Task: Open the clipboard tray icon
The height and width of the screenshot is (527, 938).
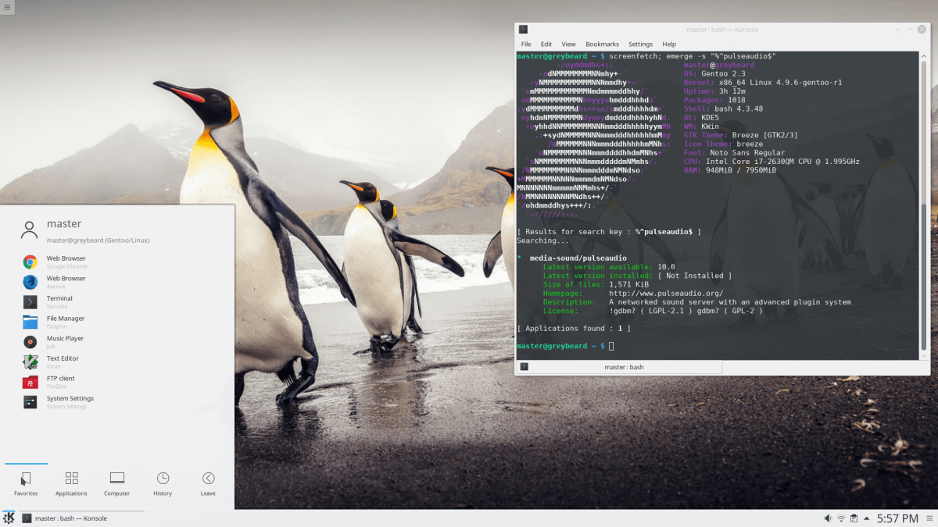Action: click(854, 518)
